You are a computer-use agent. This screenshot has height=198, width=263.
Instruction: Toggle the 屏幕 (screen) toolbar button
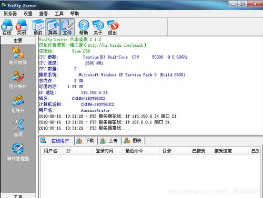pos(53,27)
